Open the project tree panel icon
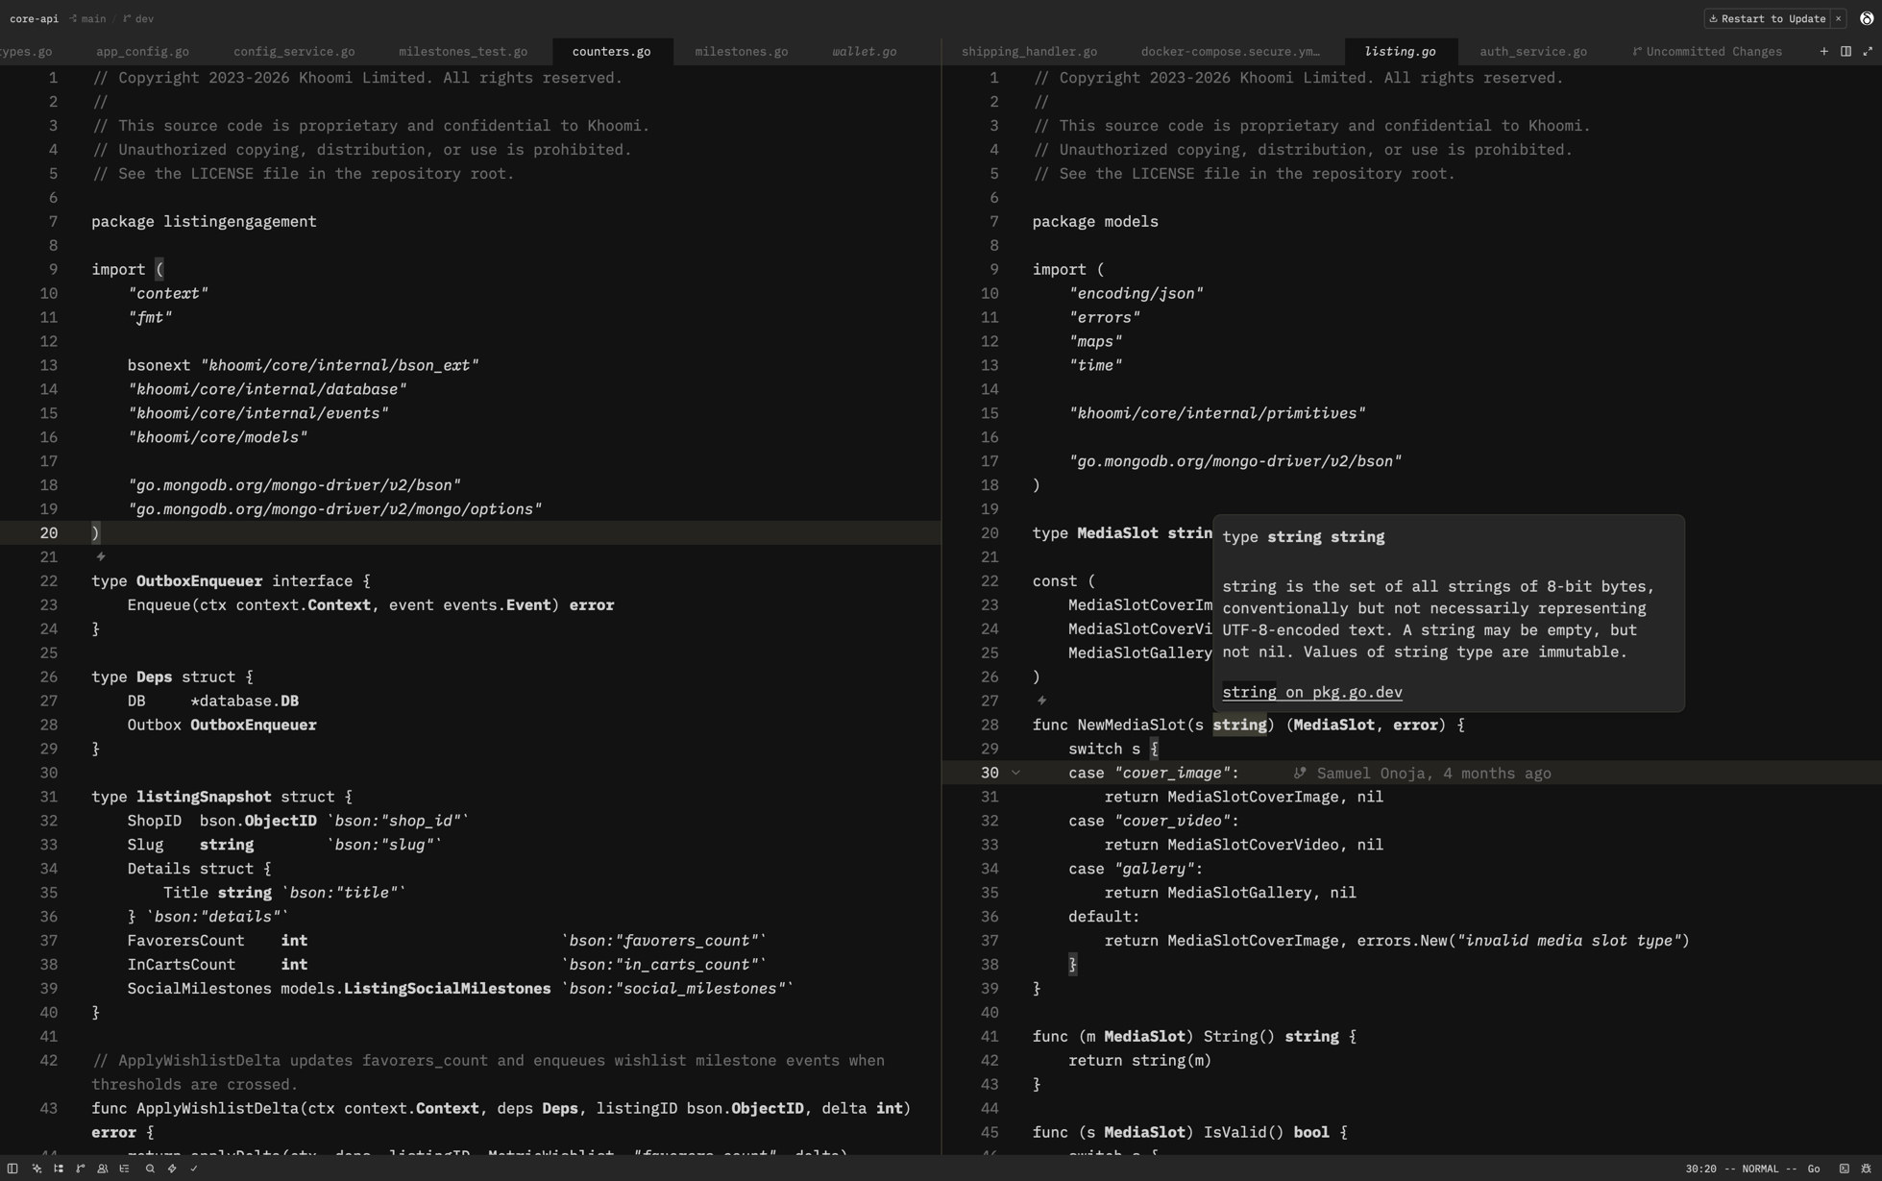Image resolution: width=1882 pixels, height=1181 pixels. click(x=59, y=1169)
